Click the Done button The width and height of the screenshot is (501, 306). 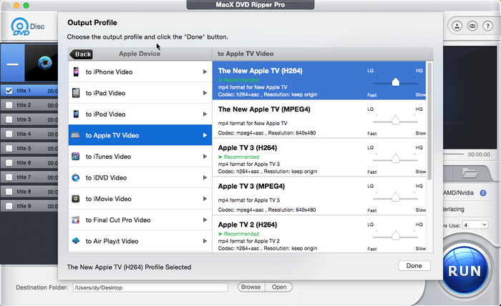(x=414, y=266)
